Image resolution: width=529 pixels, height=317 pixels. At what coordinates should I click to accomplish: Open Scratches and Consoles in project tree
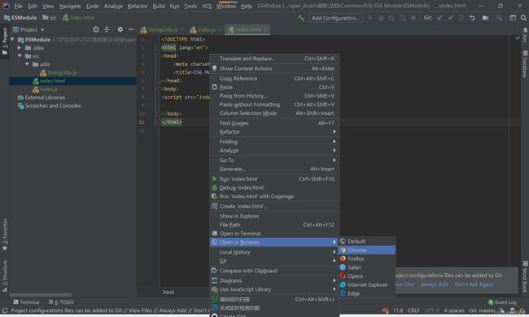pos(53,106)
